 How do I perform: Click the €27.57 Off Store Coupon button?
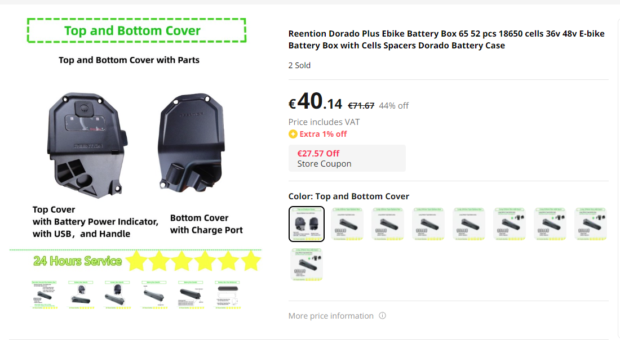347,158
